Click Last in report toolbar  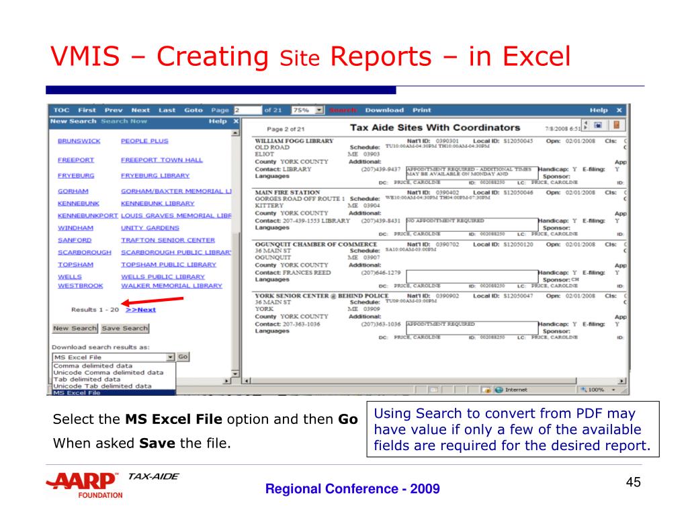(x=167, y=110)
